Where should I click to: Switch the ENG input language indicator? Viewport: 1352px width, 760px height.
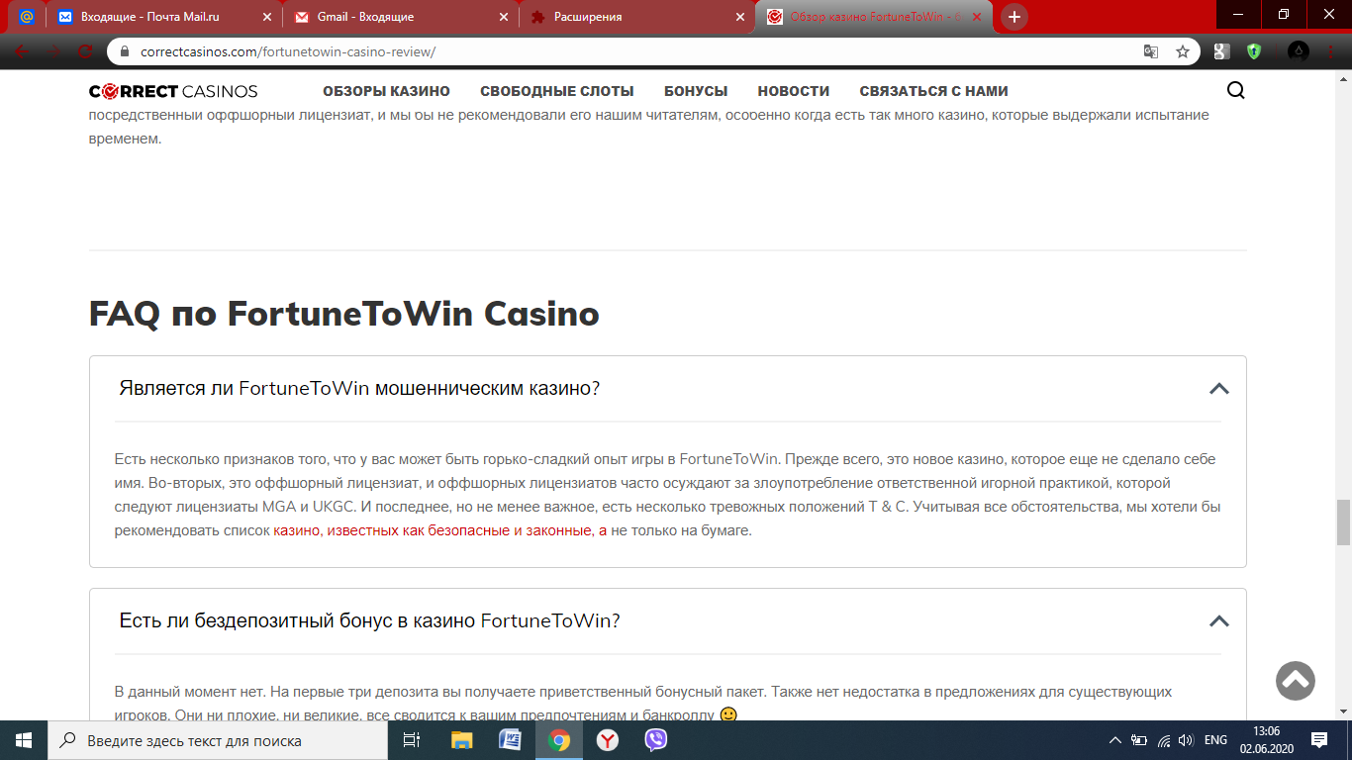[x=1215, y=740]
